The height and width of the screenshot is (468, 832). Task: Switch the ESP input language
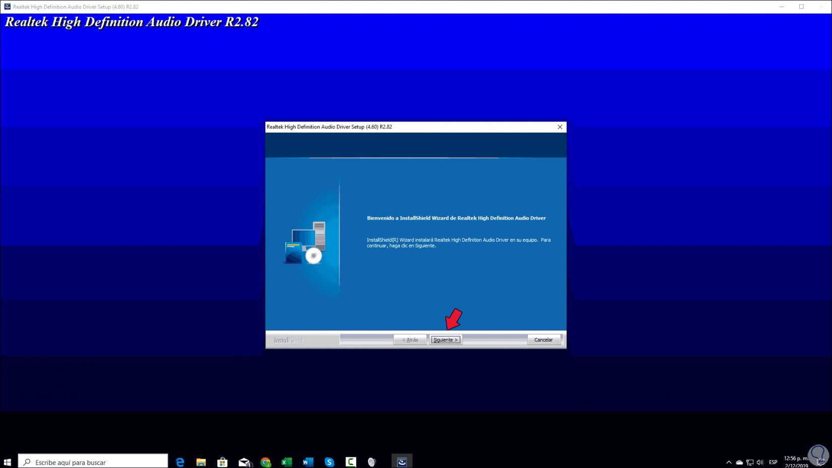(x=773, y=462)
